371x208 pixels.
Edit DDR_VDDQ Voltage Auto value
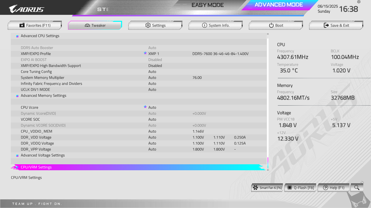(152, 144)
